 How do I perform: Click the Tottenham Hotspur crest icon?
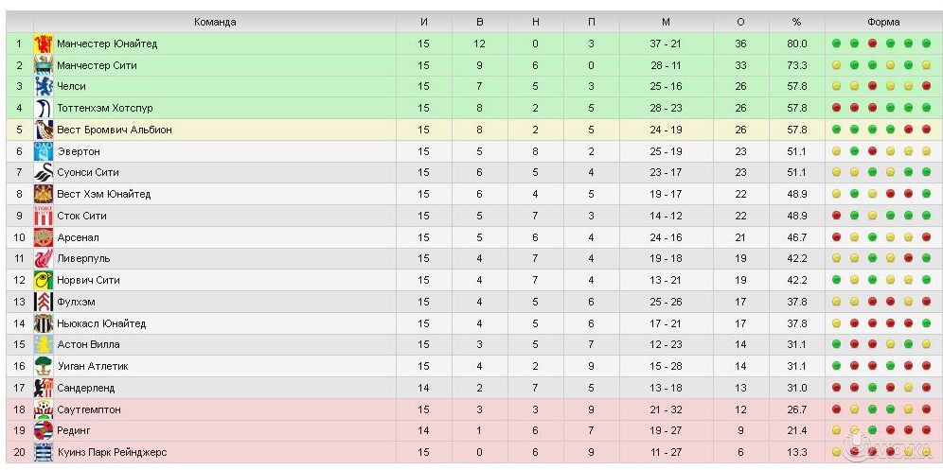43,108
